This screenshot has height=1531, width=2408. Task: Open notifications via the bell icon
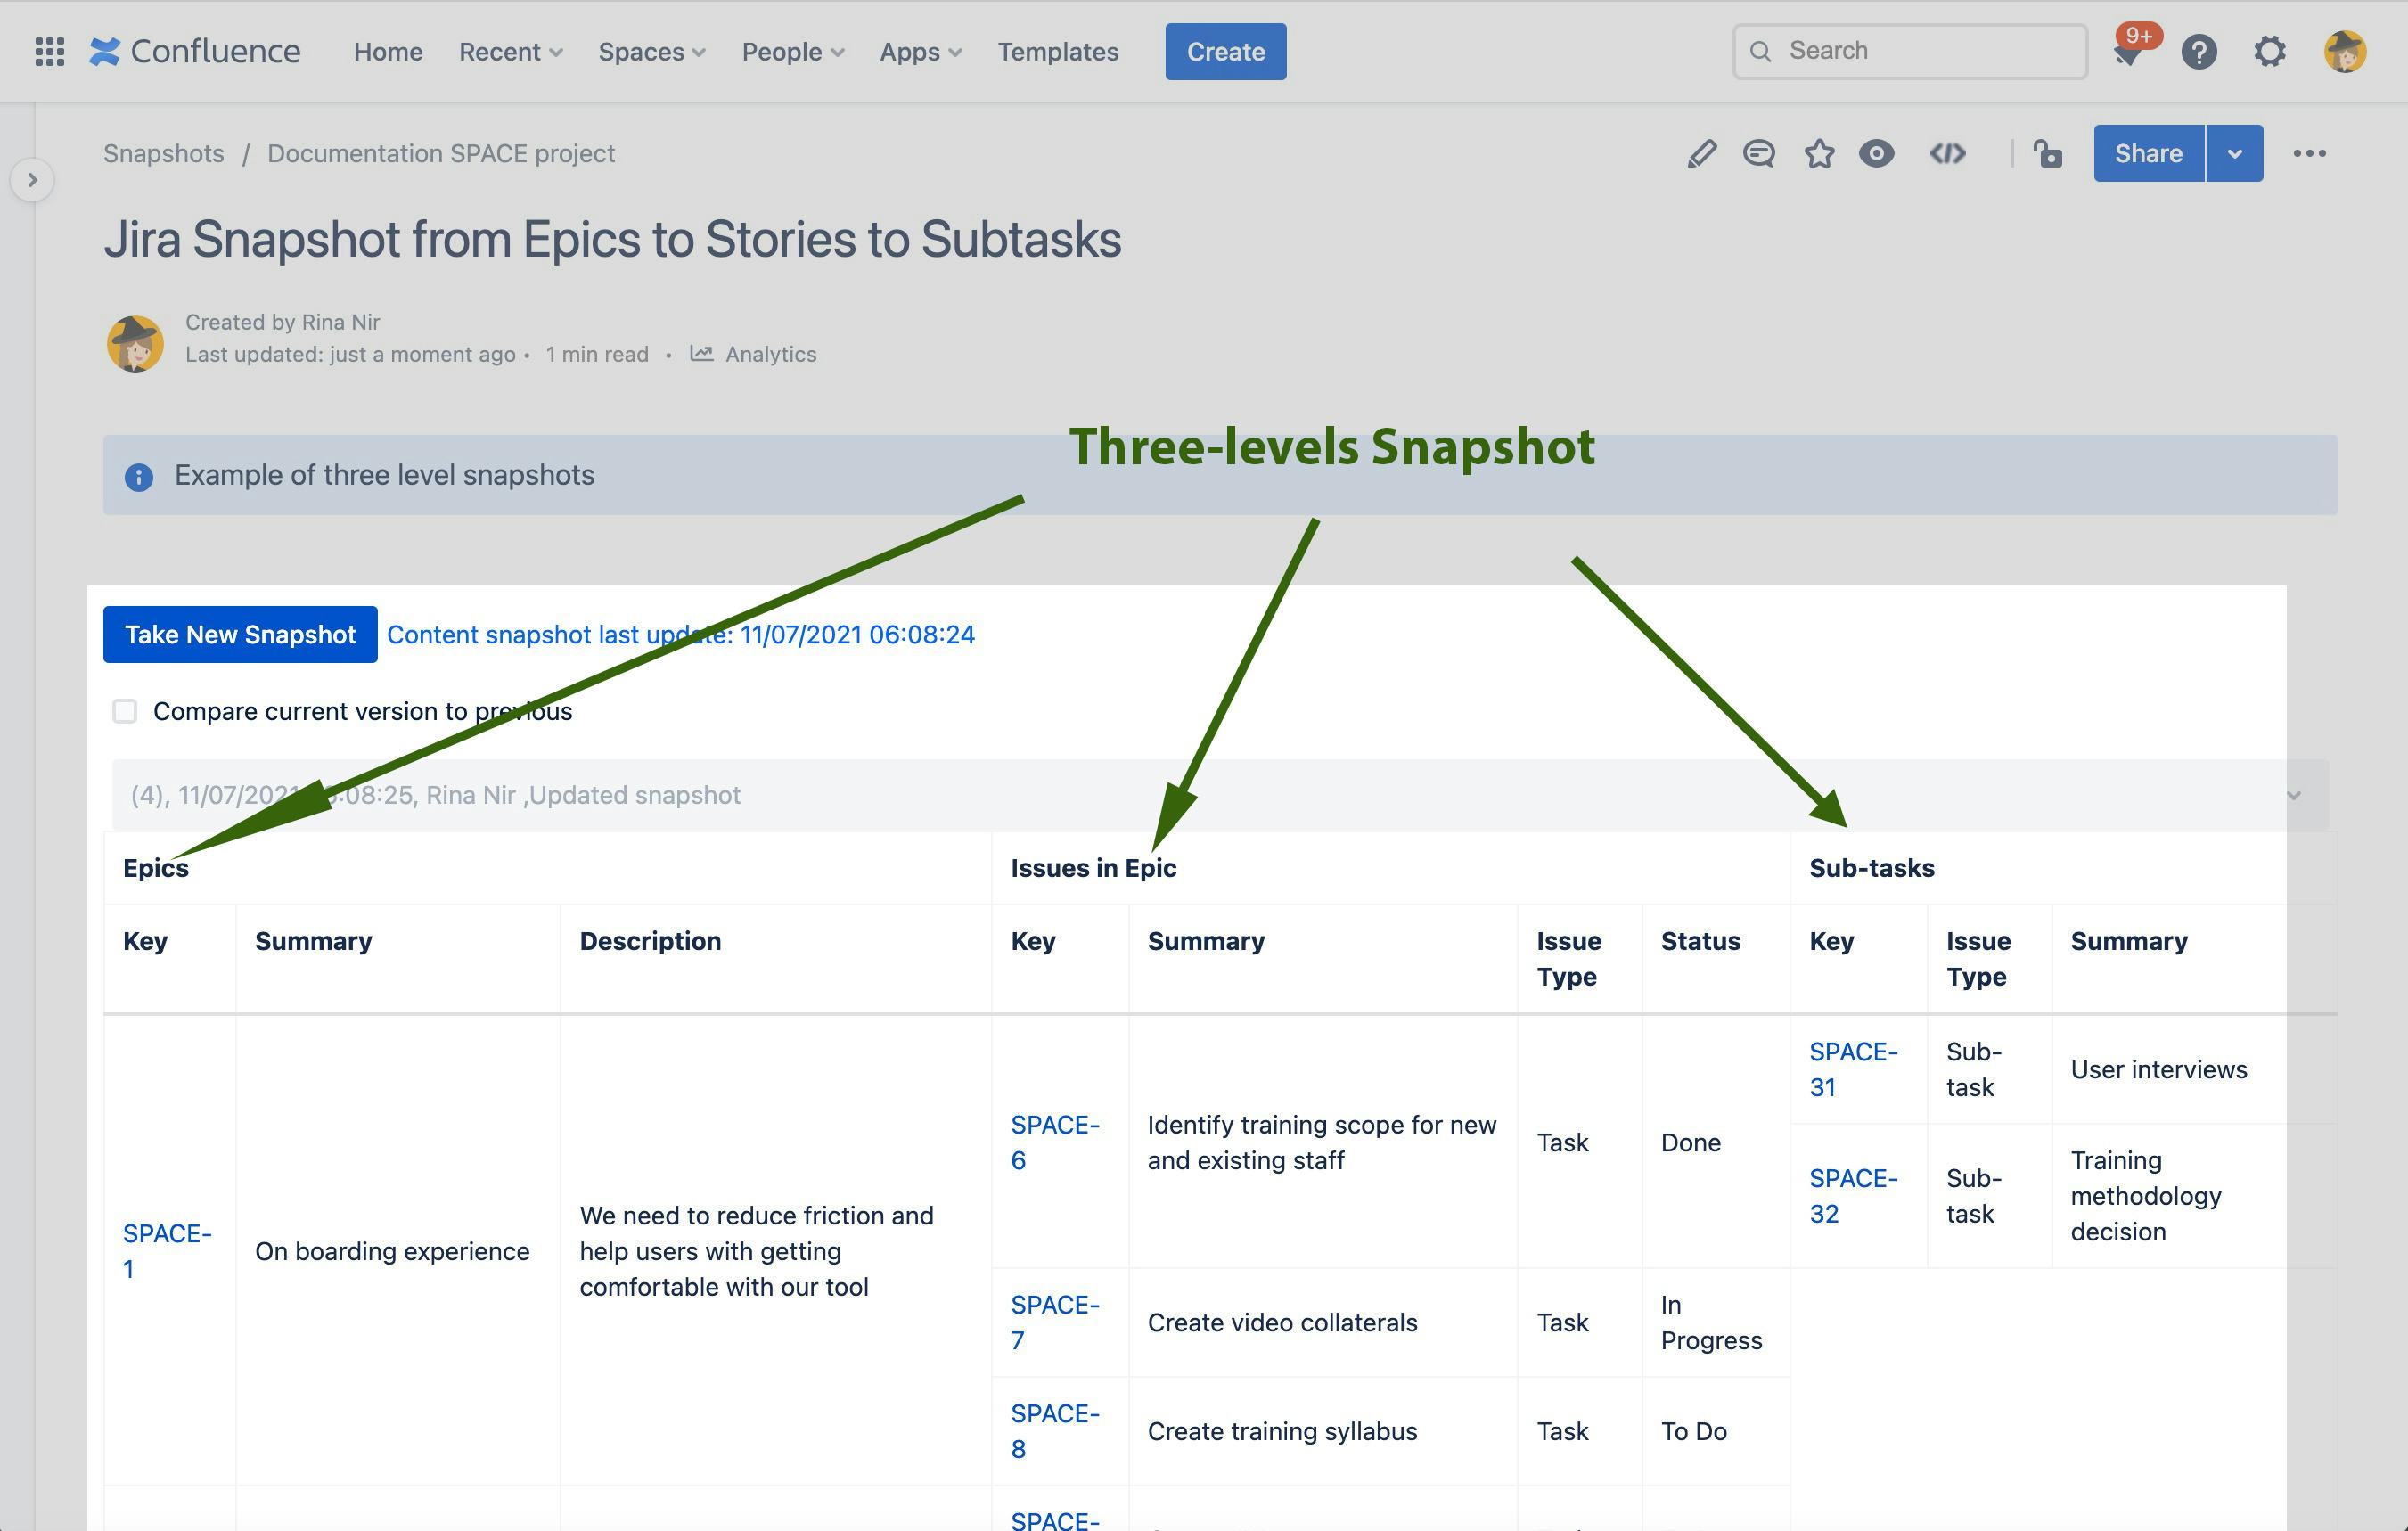coord(2129,51)
